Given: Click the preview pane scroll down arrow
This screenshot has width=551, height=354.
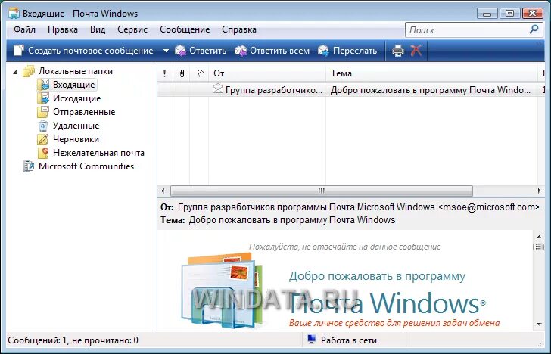Looking at the screenshot, I should tap(539, 324).
